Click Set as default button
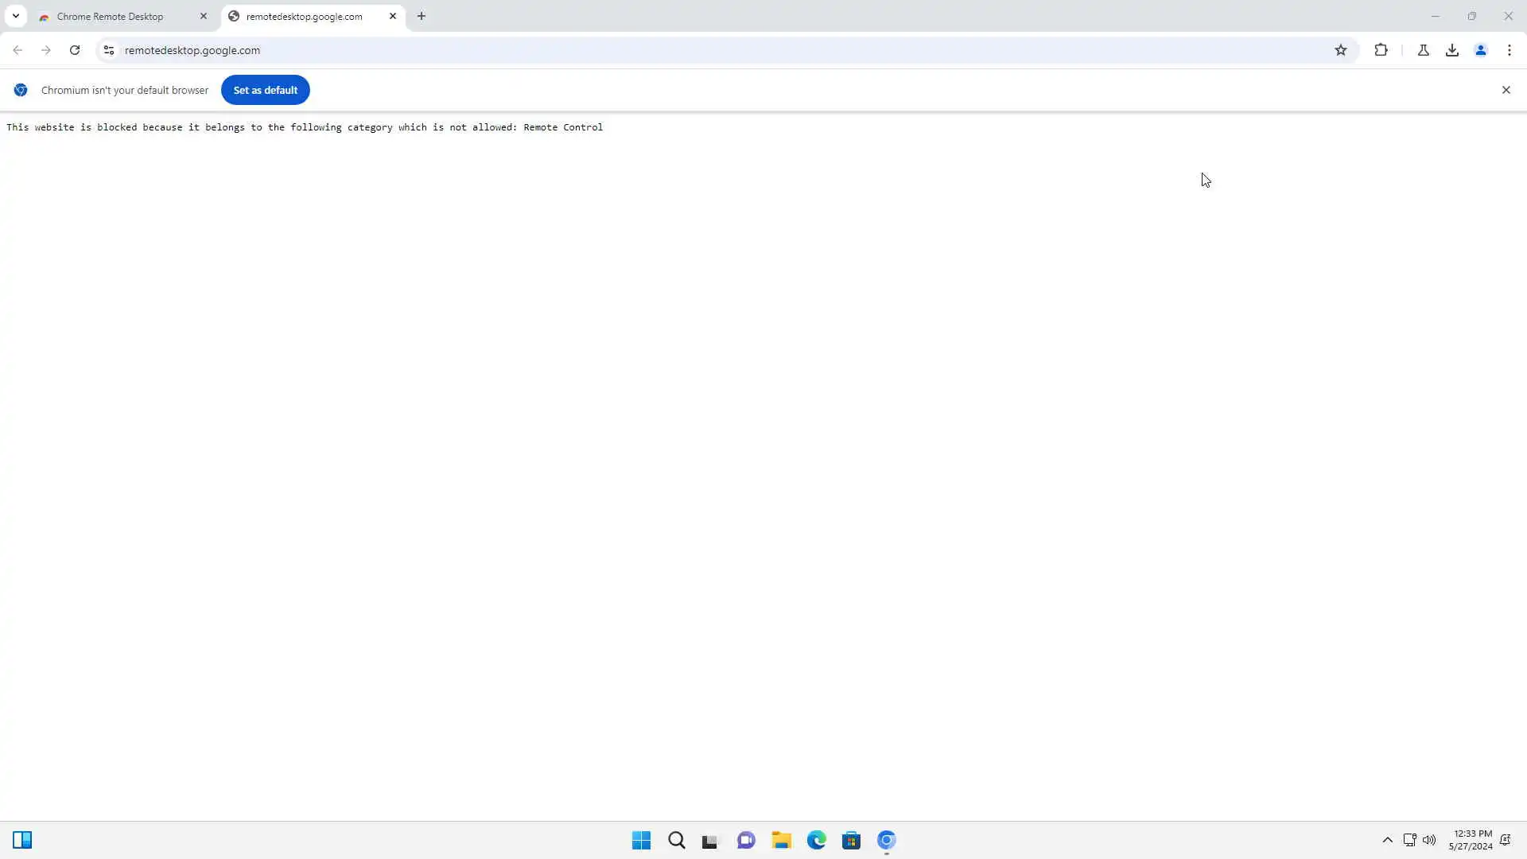Screen dimensions: 1527x859 (x=265, y=90)
